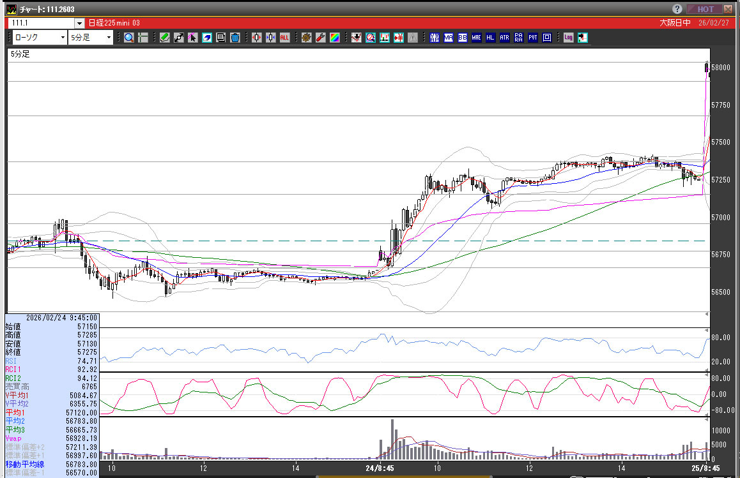Image resolution: width=740 pixels, height=478 pixels.
Task: Expand the 5分足 timeframe dropdown
Action: coord(109,38)
